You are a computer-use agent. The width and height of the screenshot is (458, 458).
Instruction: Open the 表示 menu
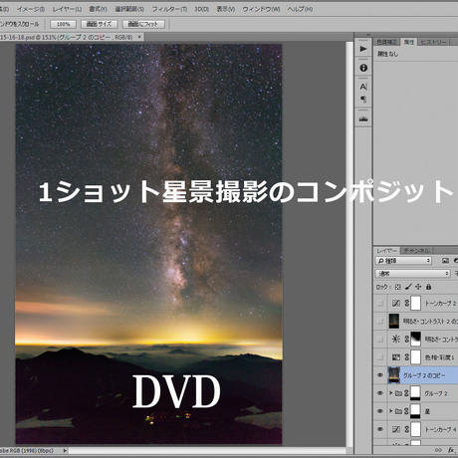tap(226, 9)
